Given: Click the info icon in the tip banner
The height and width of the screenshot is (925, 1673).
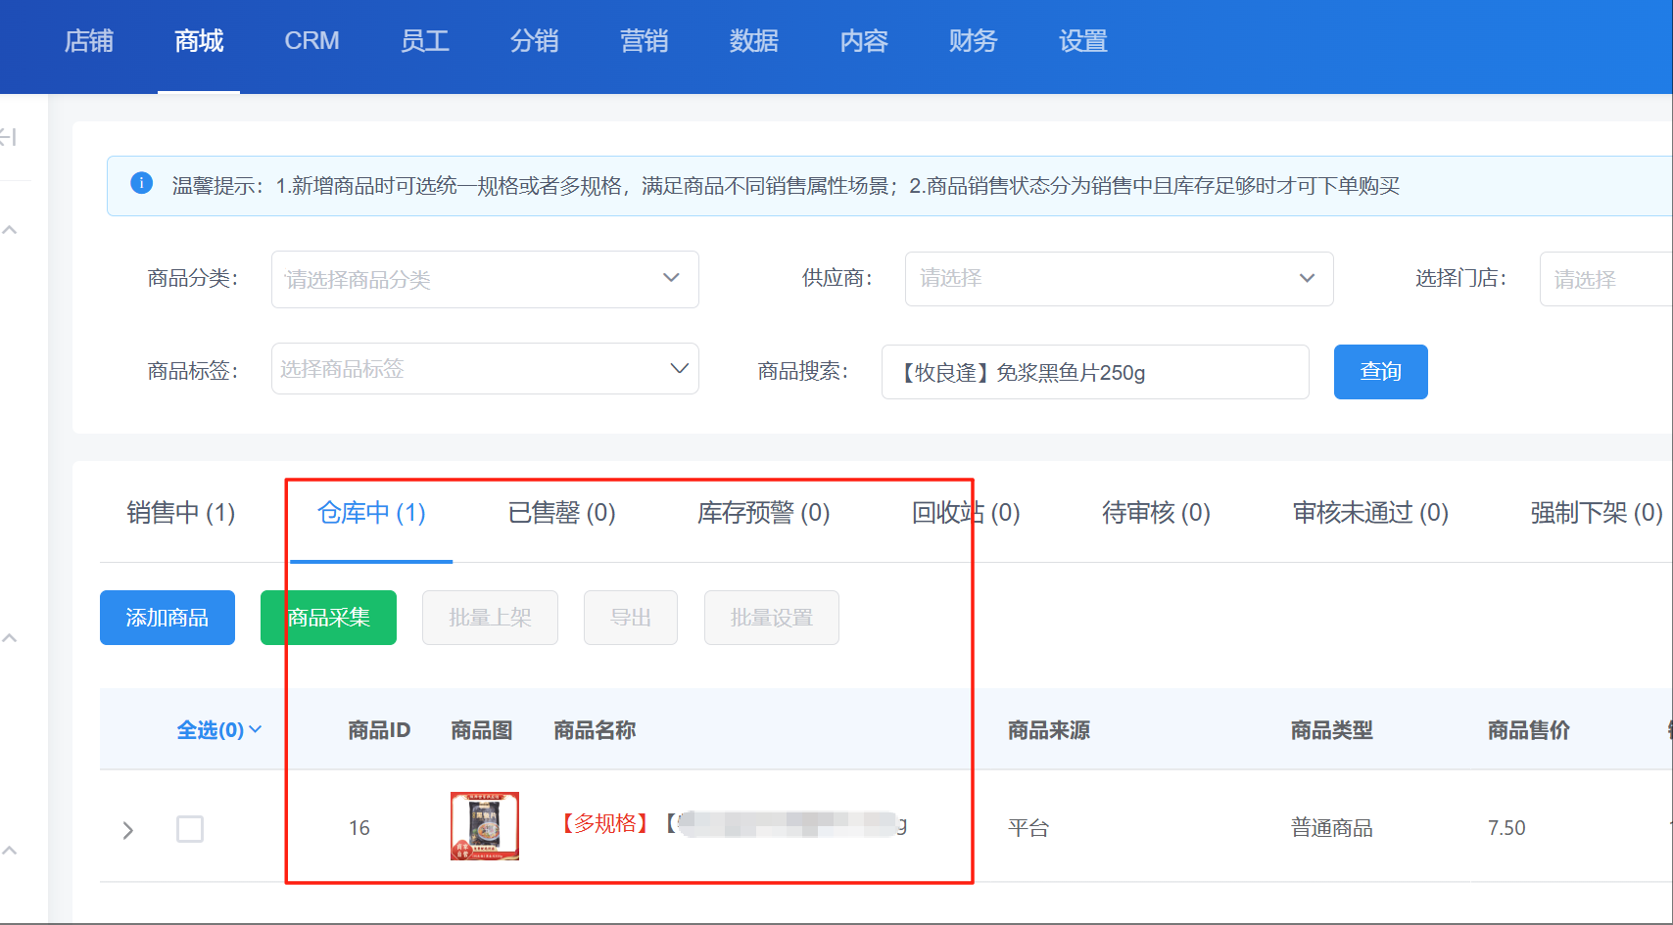Looking at the screenshot, I should [x=141, y=183].
